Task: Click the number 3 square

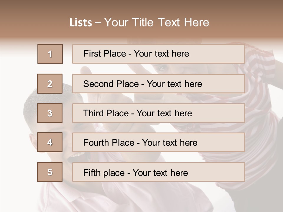Action: [x=50, y=113]
